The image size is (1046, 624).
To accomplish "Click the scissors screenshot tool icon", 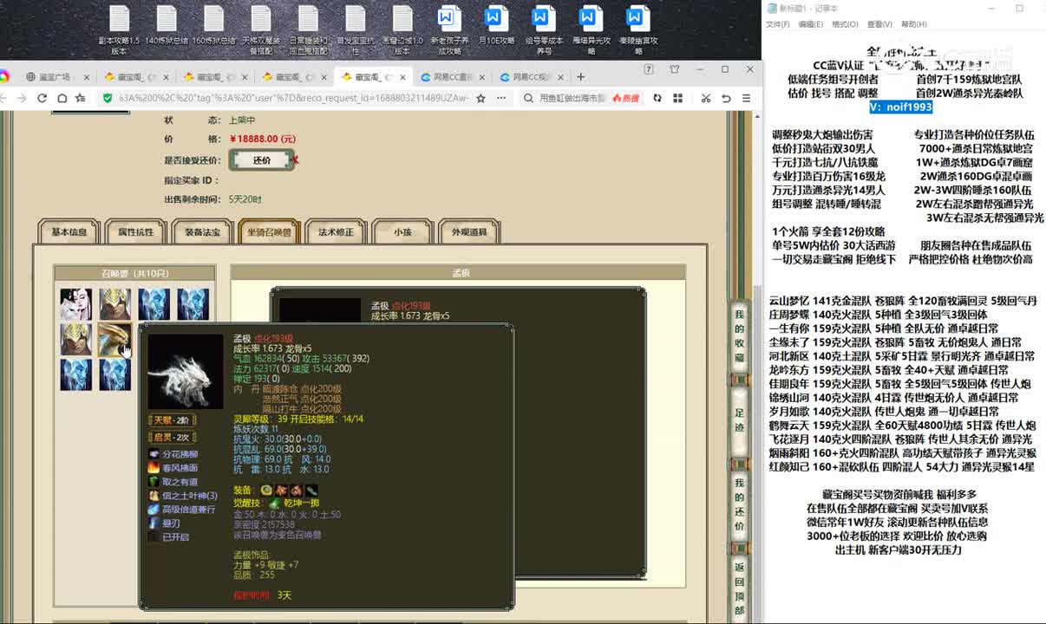I will point(706,99).
